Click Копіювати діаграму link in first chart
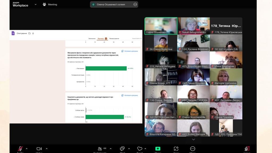The width and height of the screenshot is (272, 153). click(x=131, y=51)
